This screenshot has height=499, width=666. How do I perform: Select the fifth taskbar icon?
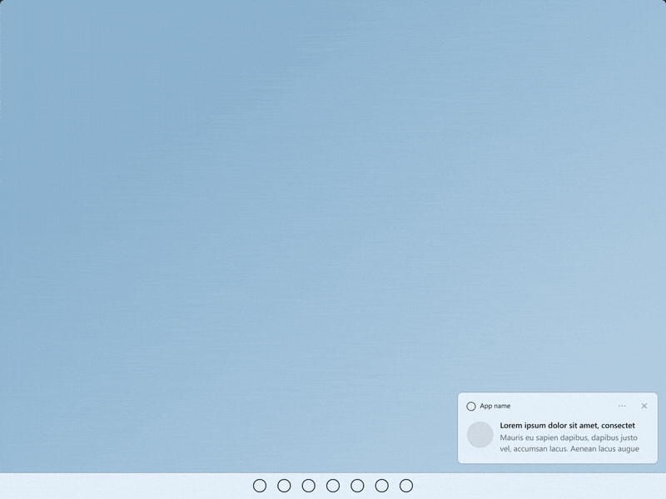(x=358, y=484)
